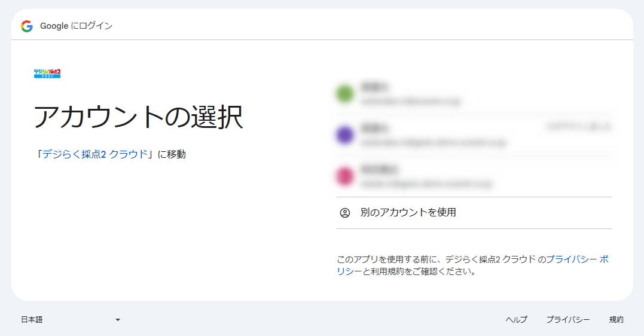The width and height of the screenshot is (644, 336).
Task: Select the account with pink avatar
Action: point(474,176)
